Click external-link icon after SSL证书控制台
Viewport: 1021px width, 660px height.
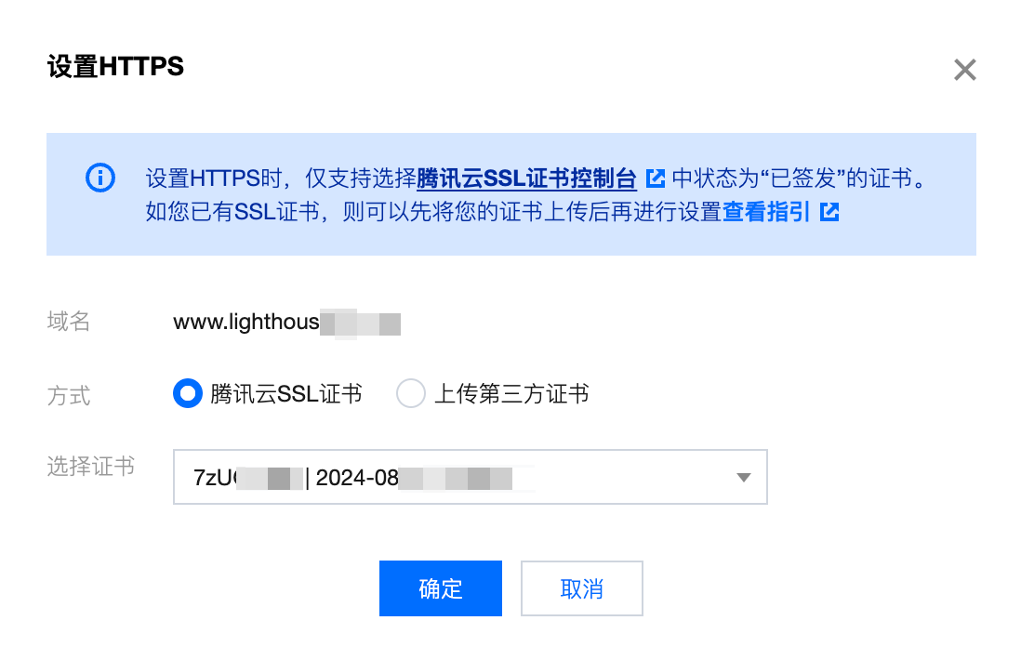coord(655,178)
